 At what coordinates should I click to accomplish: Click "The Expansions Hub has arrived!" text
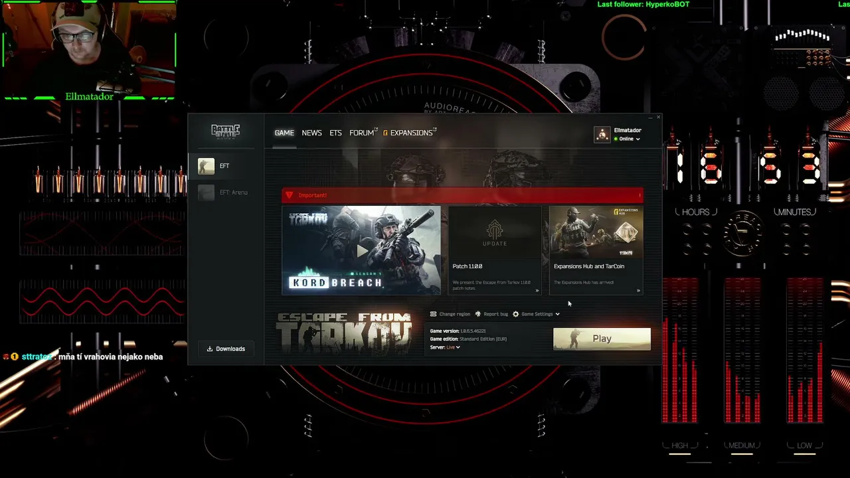point(584,282)
